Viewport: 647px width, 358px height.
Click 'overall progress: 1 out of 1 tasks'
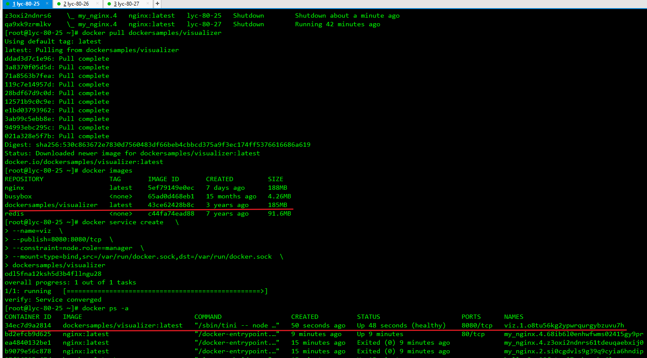pos(71,282)
